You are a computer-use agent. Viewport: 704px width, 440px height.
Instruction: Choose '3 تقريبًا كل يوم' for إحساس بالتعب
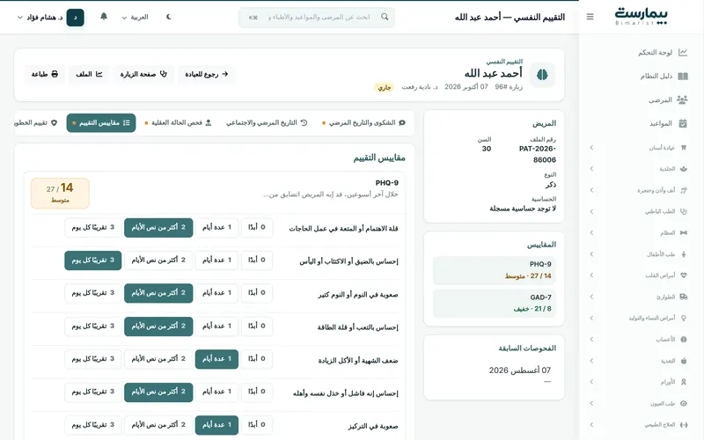tap(93, 326)
